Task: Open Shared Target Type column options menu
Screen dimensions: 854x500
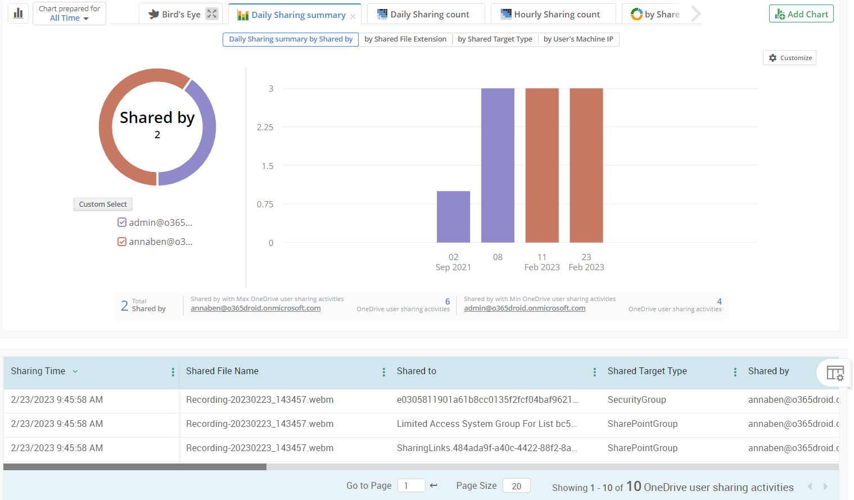Action: coord(735,372)
